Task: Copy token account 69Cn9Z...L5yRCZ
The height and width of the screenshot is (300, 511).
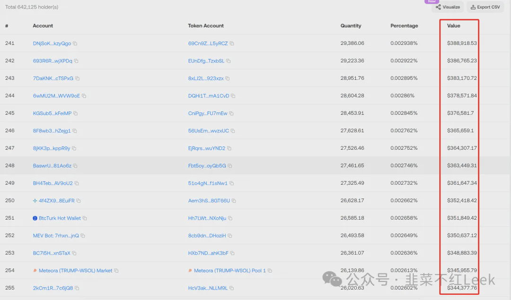Action: click(232, 43)
